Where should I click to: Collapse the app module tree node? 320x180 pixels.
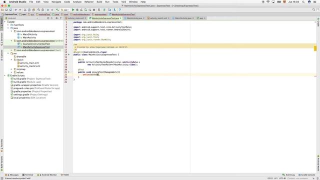[5, 21]
